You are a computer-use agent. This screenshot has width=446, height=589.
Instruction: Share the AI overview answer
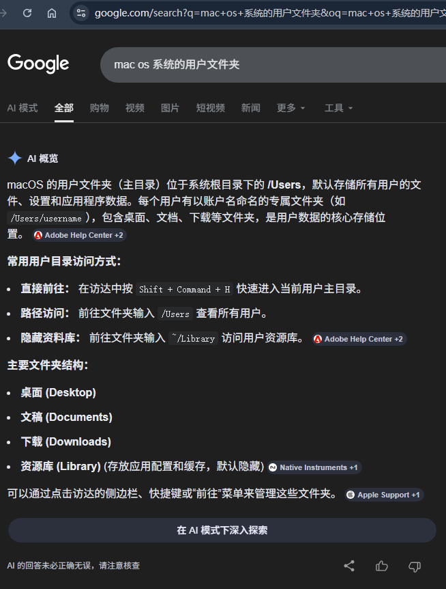coord(349,566)
